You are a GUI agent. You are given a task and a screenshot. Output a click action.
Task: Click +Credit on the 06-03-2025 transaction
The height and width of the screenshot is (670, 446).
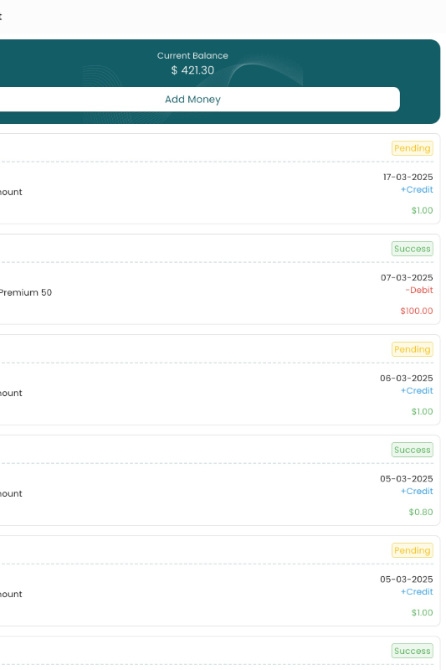[x=417, y=390]
